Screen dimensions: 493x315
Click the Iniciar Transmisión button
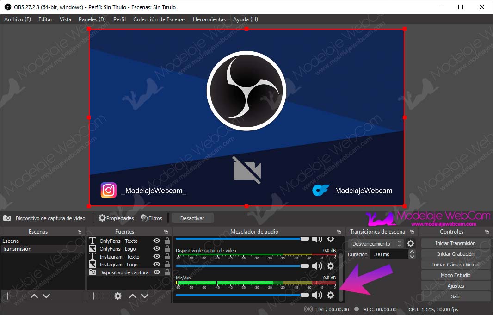[455, 243]
